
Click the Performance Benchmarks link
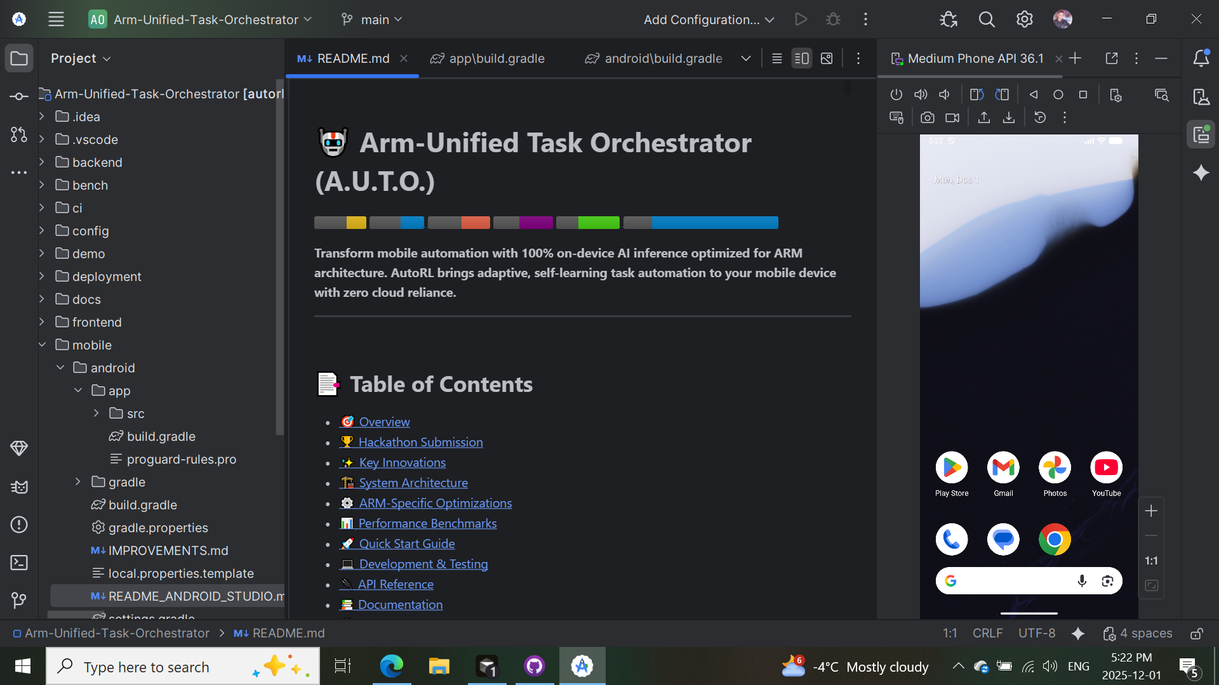[427, 523]
